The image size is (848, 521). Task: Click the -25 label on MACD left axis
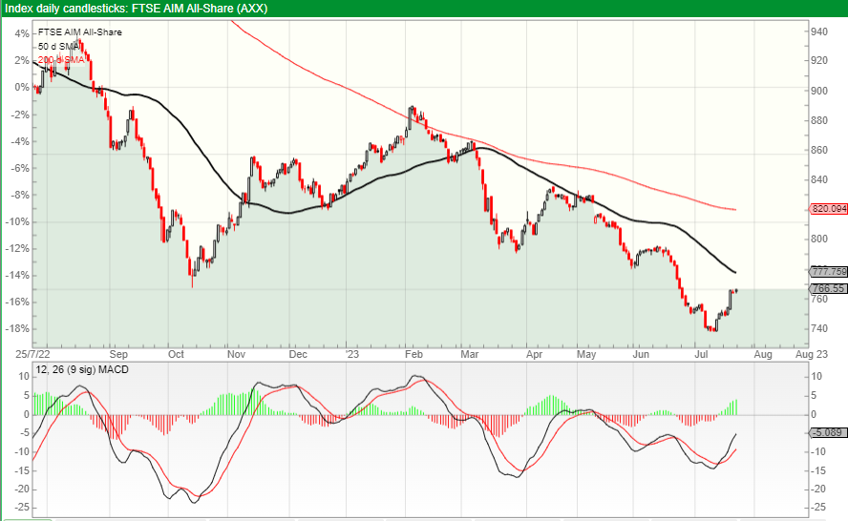point(21,508)
